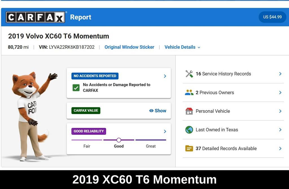
Task: Open the Original Window Sticker link
Action: (x=129, y=47)
